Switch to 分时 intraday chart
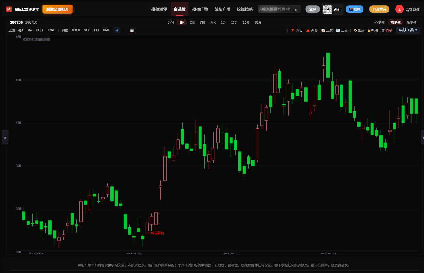 coord(171,22)
